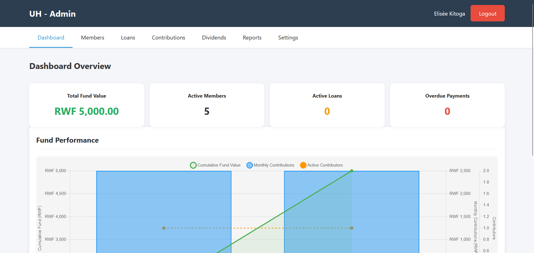Hide the Monthly Contributions series via its legend
Image resolution: width=534 pixels, height=253 pixels.
click(249, 165)
